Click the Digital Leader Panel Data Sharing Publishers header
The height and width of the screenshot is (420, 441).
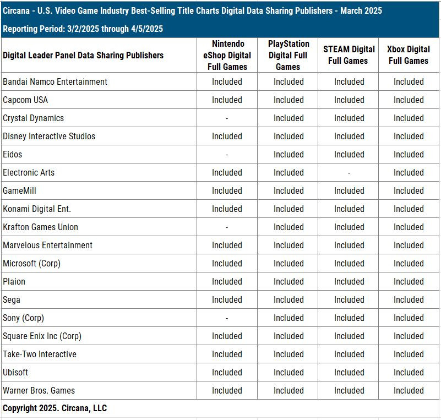pos(83,55)
